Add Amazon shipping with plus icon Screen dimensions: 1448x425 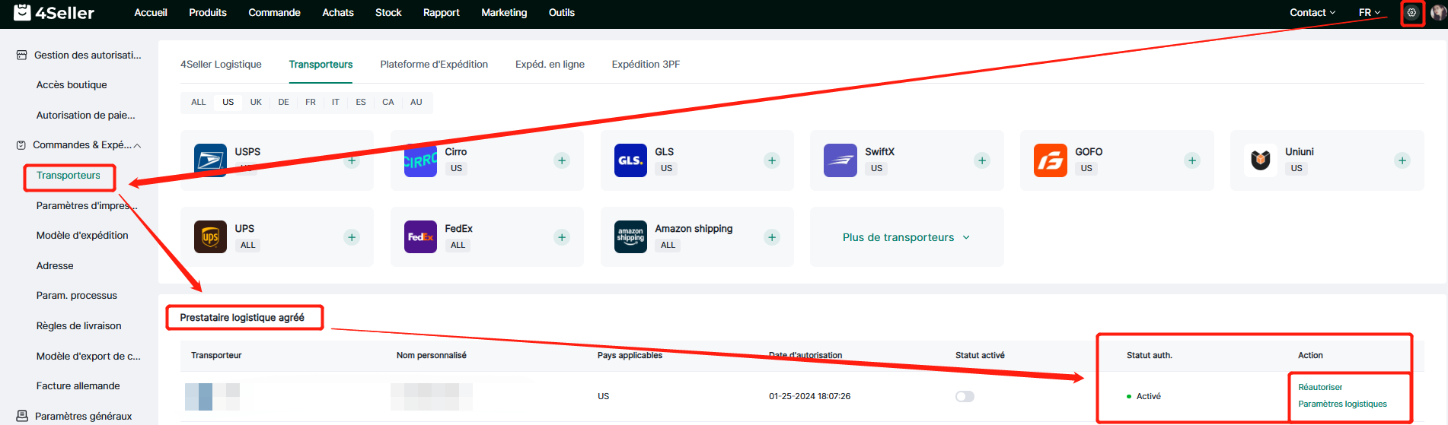[772, 237]
